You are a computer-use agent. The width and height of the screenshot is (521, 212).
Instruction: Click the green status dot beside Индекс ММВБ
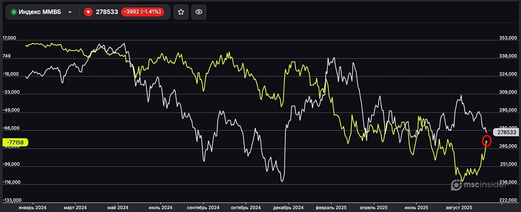tap(14, 12)
